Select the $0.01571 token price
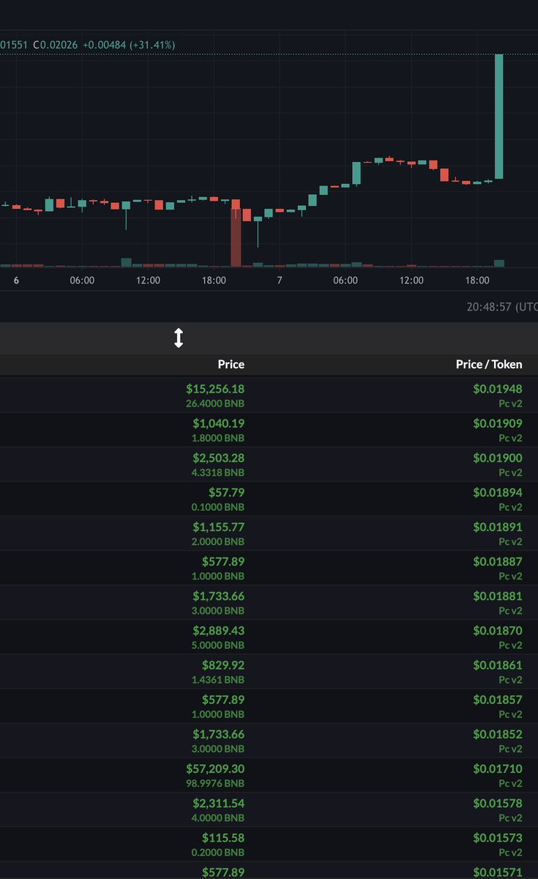Viewport: 538px width, 879px height. click(498, 872)
